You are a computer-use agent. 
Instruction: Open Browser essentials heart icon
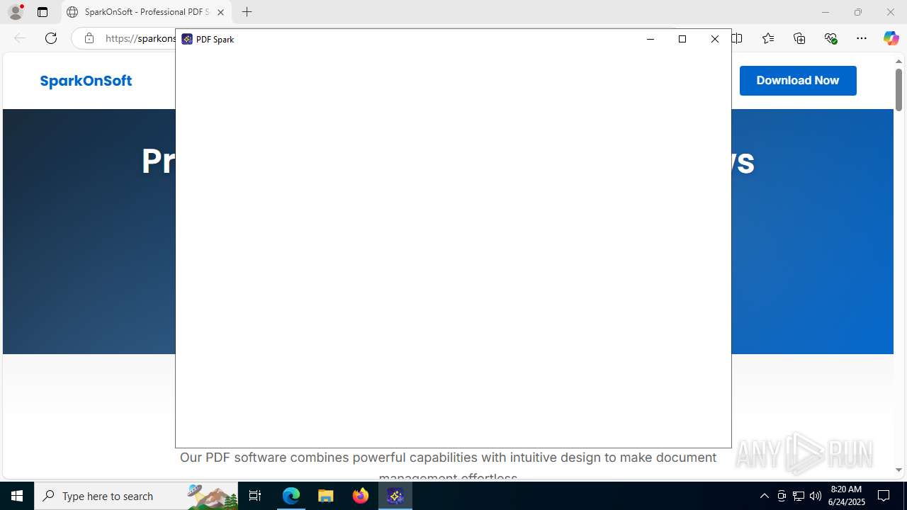point(830,38)
